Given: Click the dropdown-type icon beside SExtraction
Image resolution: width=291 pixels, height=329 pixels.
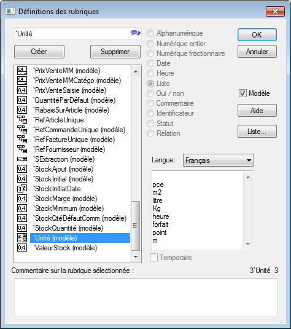Looking at the screenshot, I should point(22,159).
